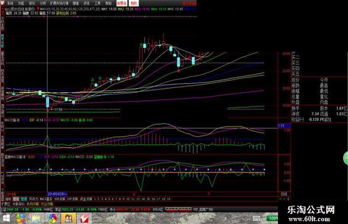Click the 中小 index value in status bar
The width and height of the screenshot is (348, 224).
(122, 209)
